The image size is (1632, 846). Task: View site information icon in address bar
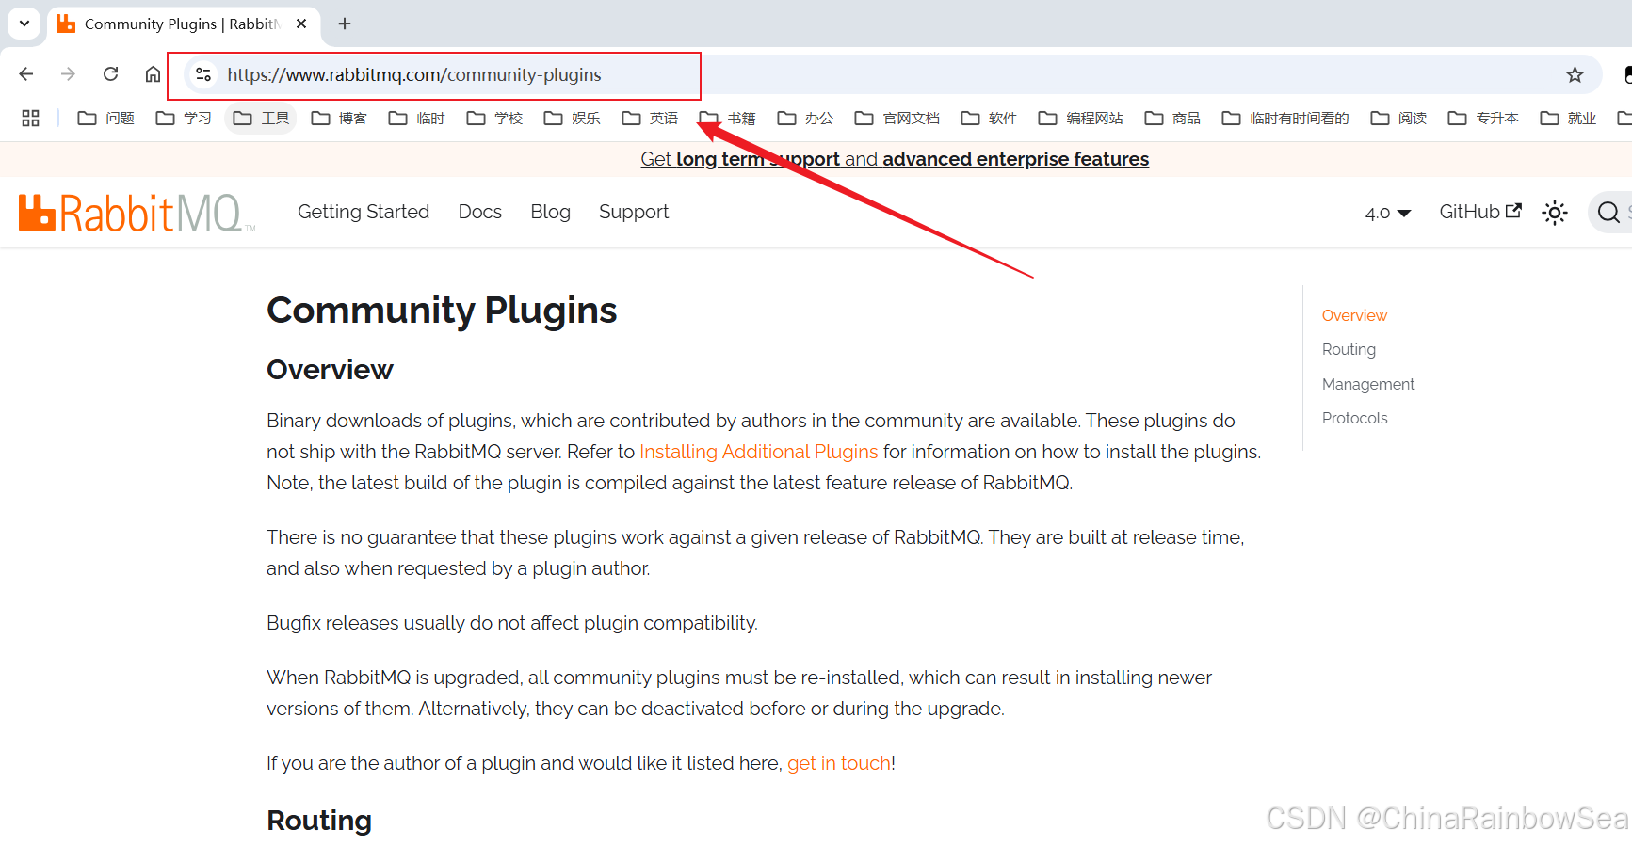(202, 74)
